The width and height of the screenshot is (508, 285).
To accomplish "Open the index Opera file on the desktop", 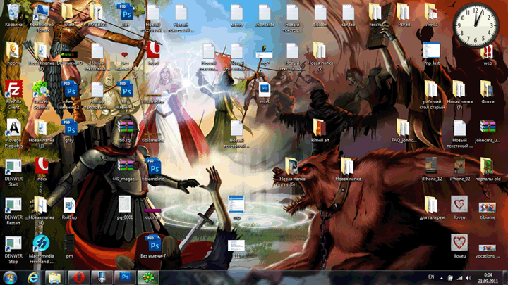I will tap(41, 166).
